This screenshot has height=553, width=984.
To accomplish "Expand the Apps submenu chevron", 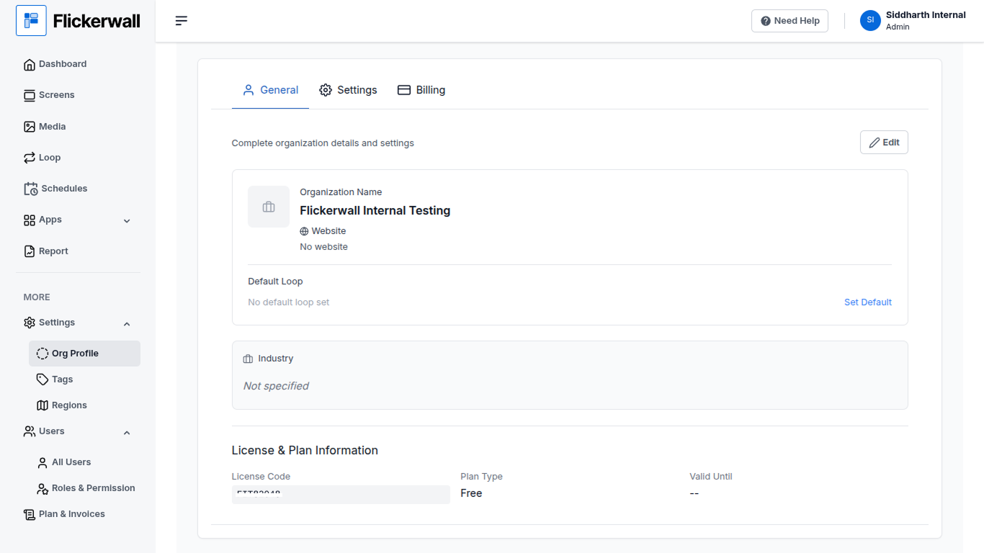I will pyautogui.click(x=127, y=221).
